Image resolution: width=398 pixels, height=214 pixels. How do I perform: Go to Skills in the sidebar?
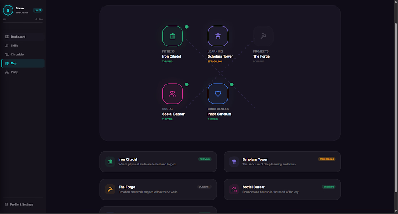[23, 46]
